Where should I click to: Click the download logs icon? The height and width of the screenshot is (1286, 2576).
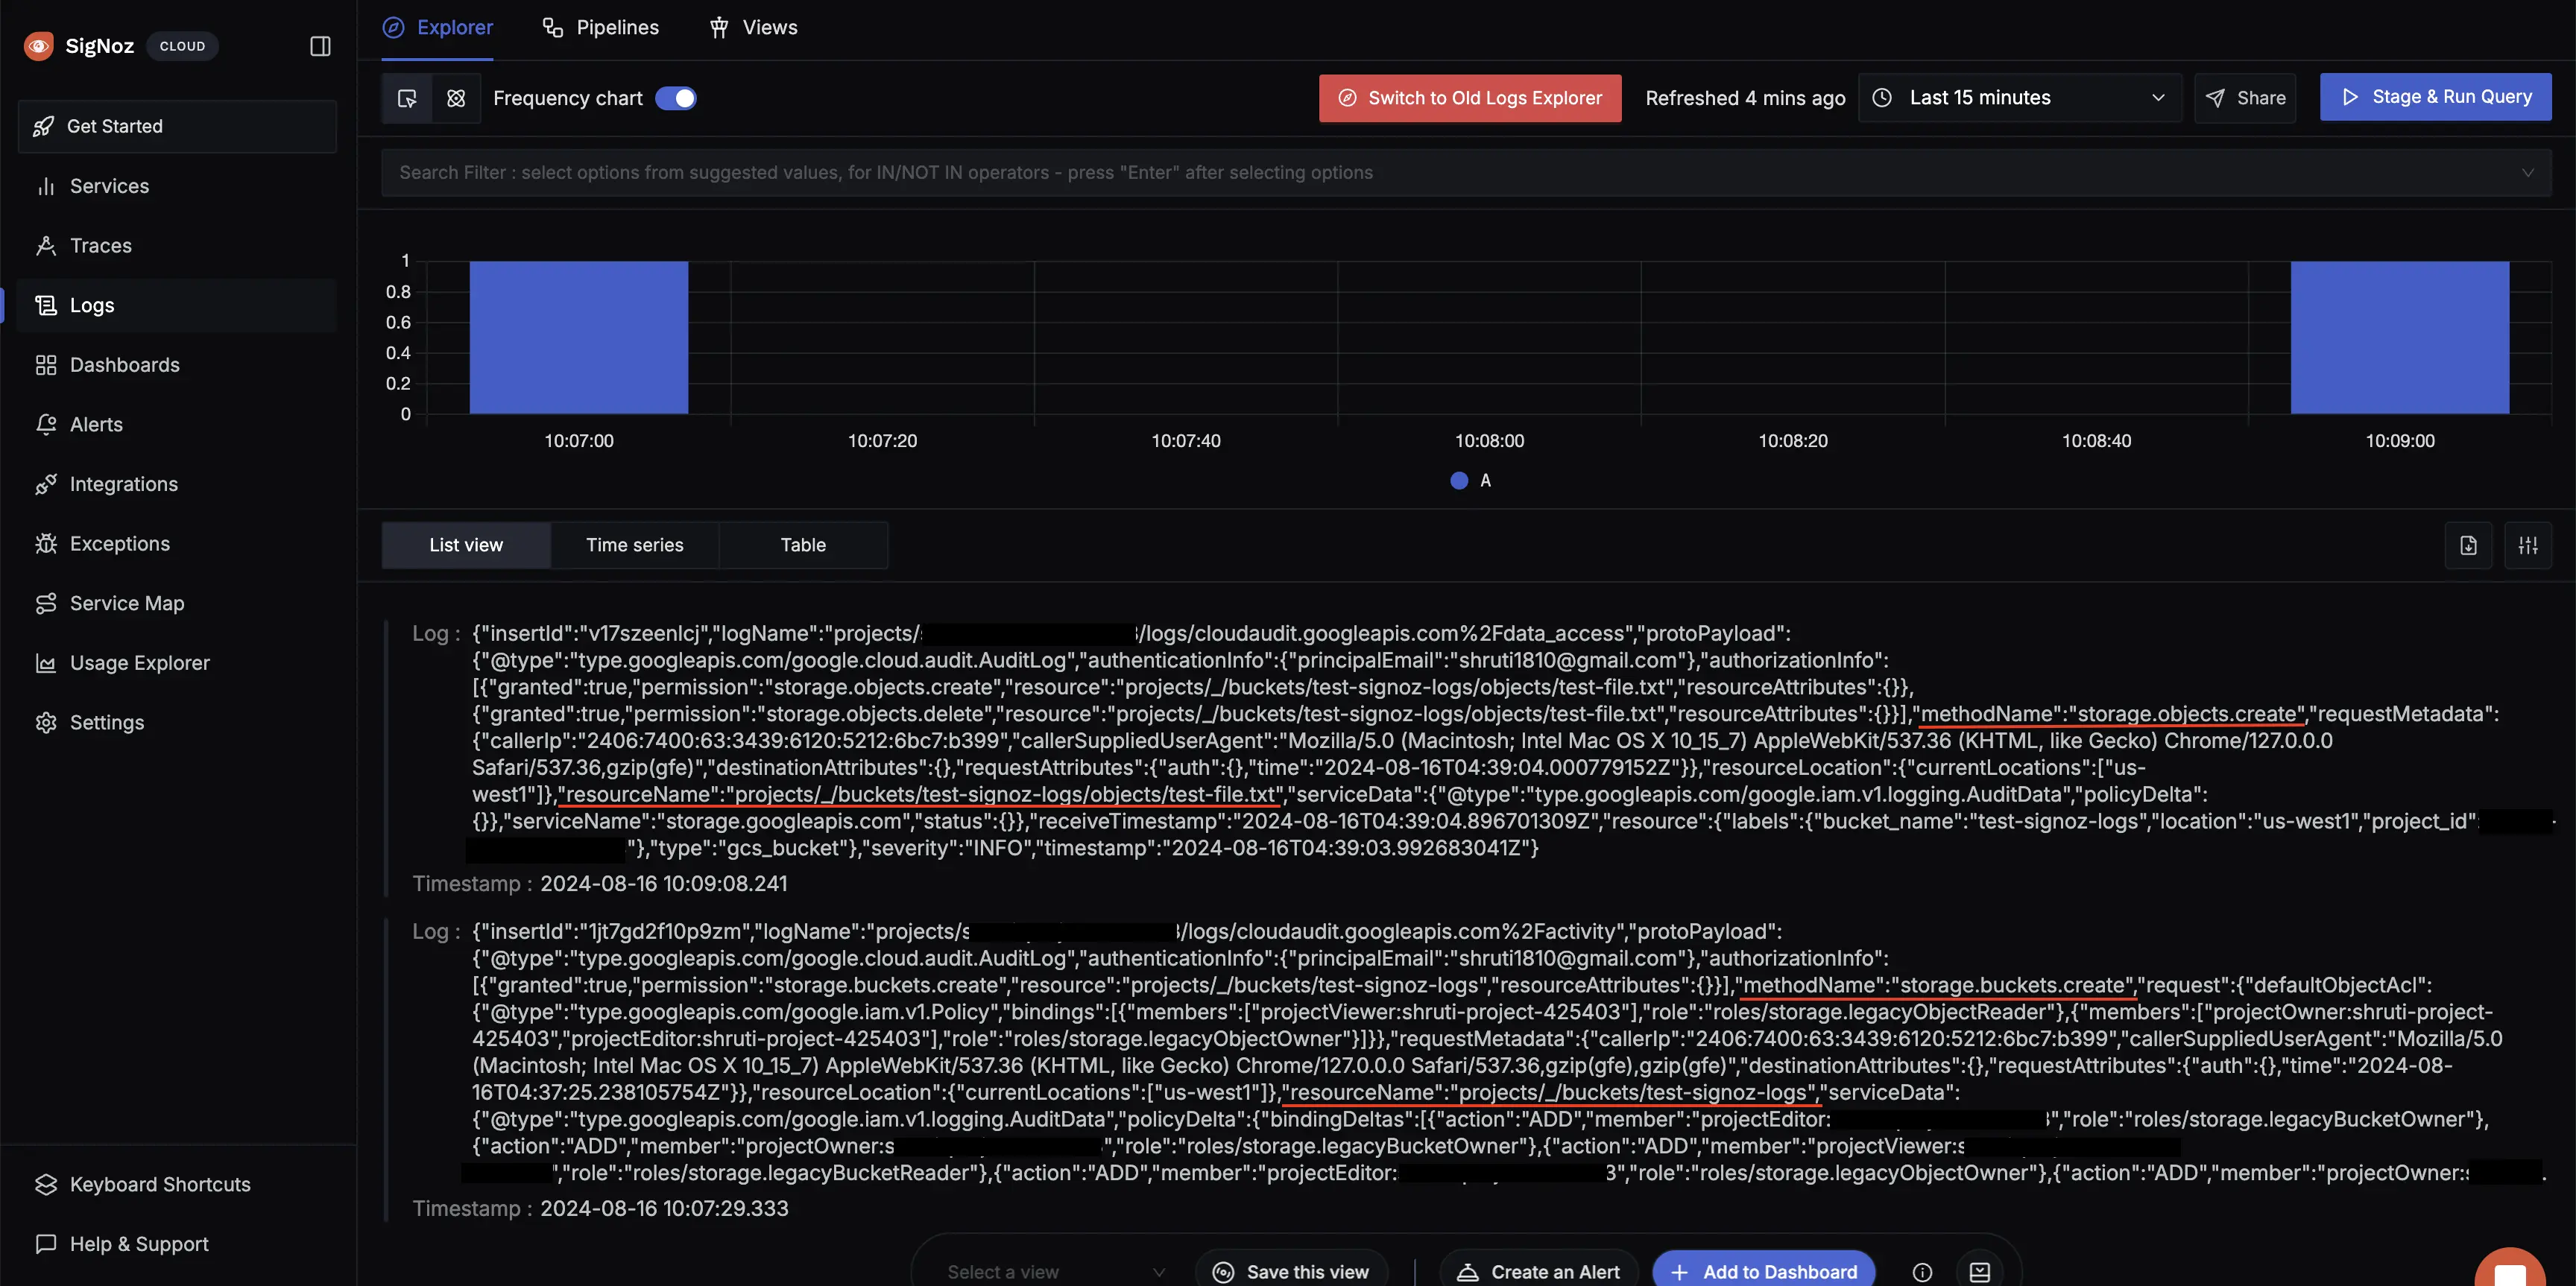2468,545
